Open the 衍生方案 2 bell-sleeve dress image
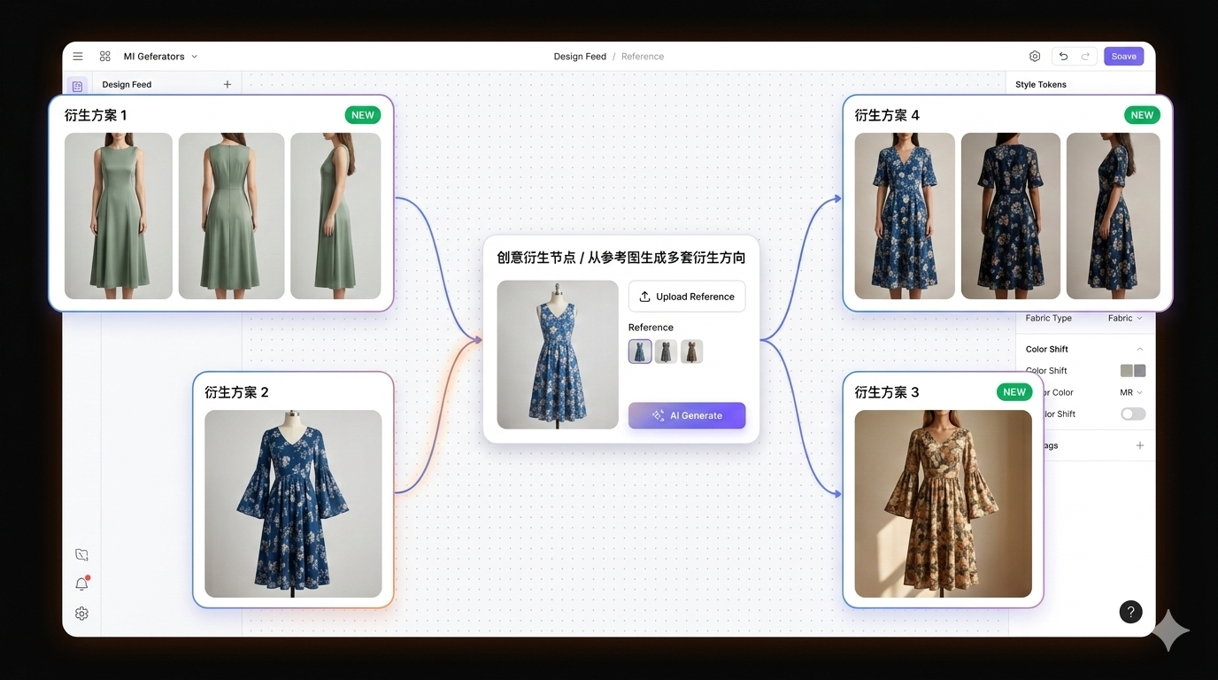 coord(293,504)
